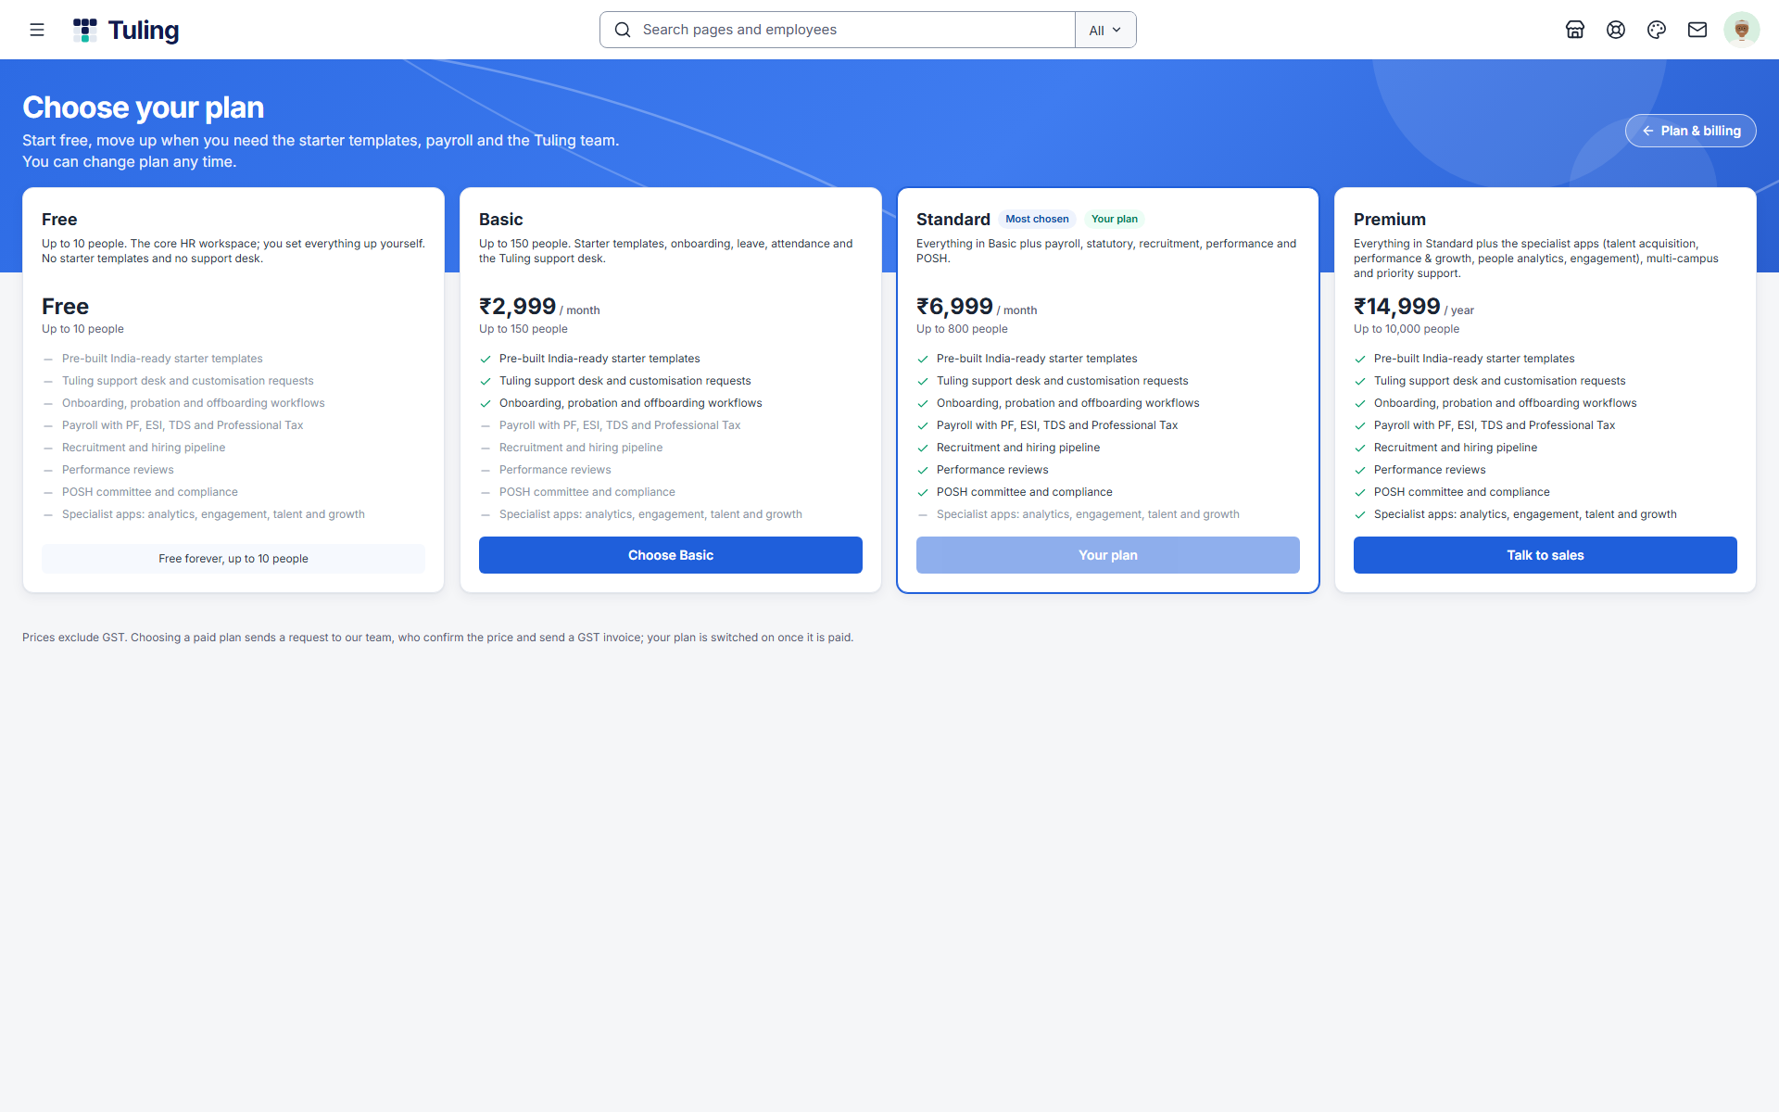Click checkmark beside Standard's Recruitment row
Screen dimensions: 1779x1112
point(923,449)
